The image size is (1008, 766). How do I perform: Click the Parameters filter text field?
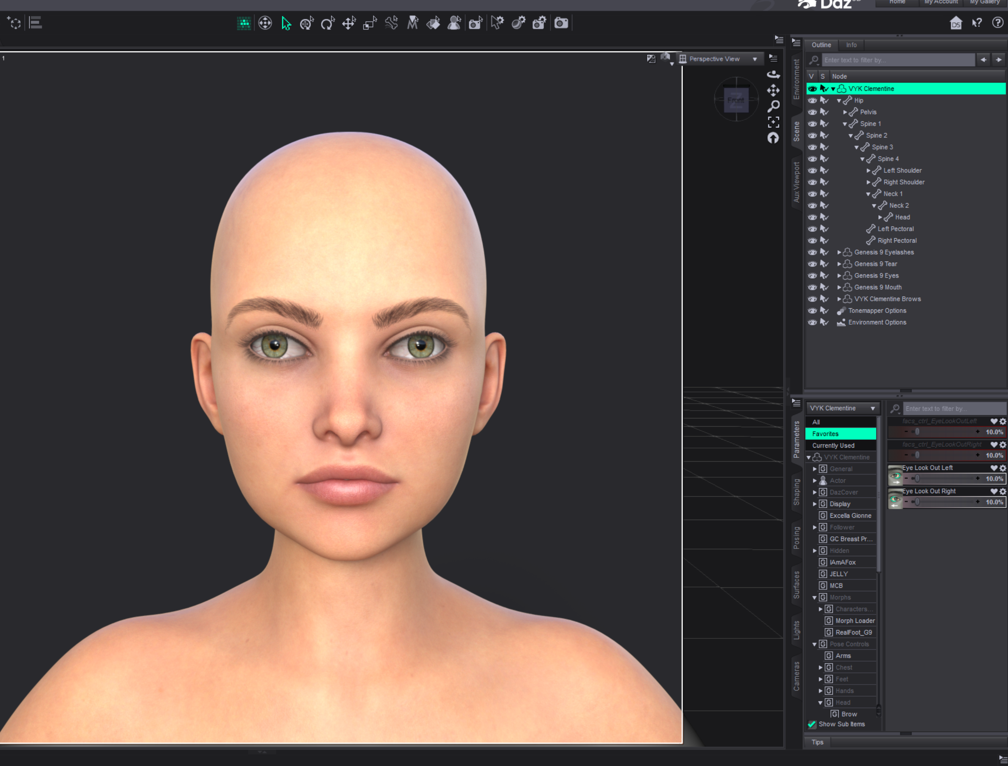click(955, 409)
